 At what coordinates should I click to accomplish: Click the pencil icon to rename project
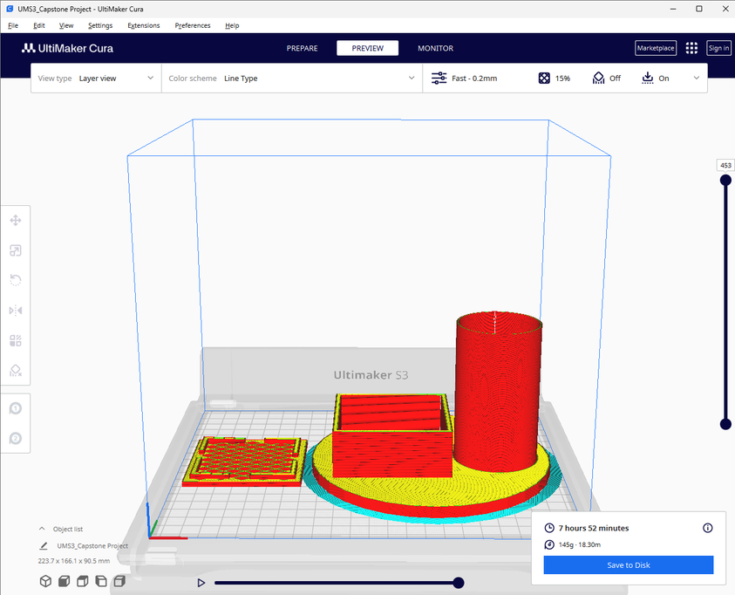(43, 546)
